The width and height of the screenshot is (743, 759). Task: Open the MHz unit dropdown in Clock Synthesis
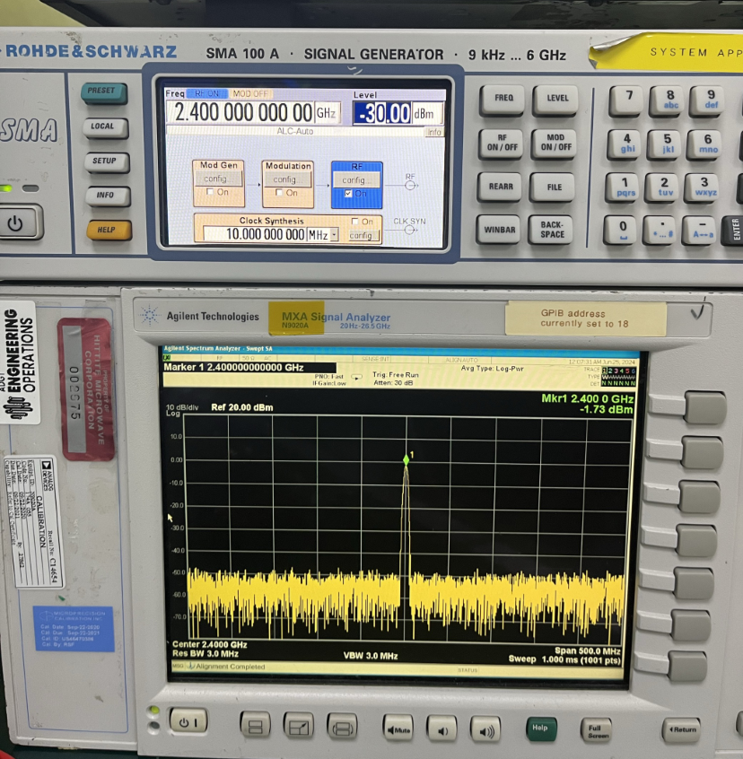pos(334,234)
